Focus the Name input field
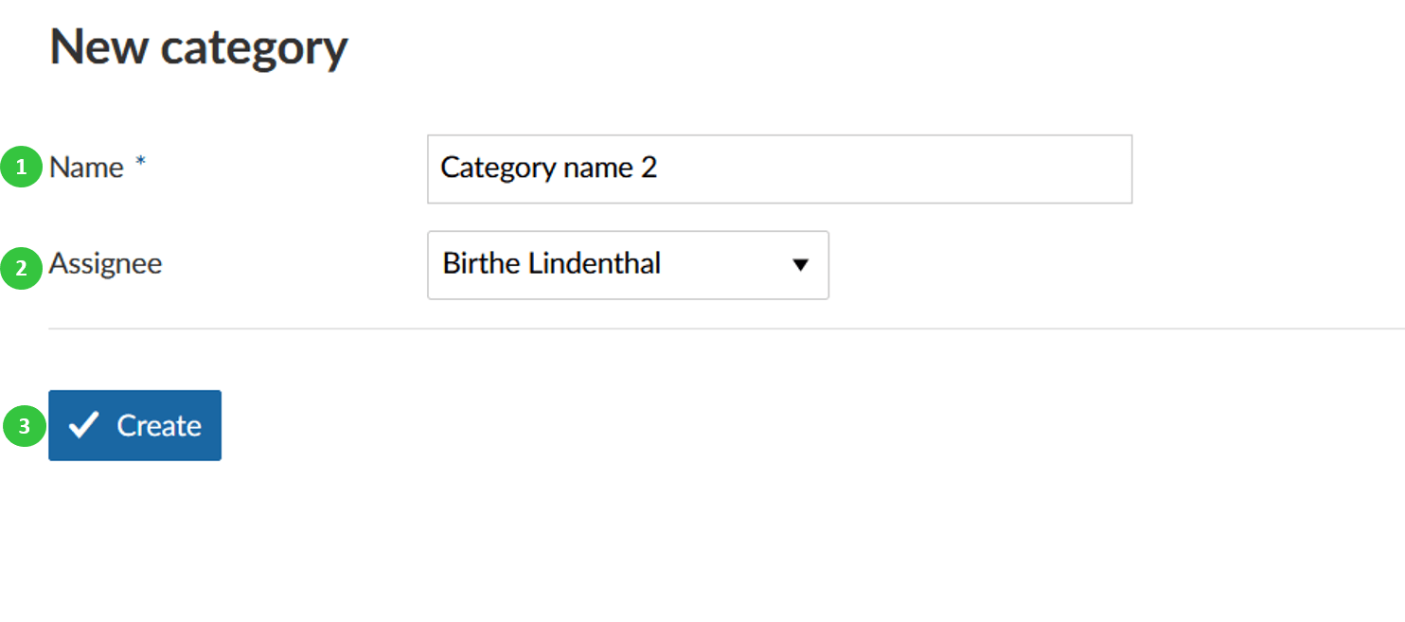 pyautogui.click(x=779, y=169)
